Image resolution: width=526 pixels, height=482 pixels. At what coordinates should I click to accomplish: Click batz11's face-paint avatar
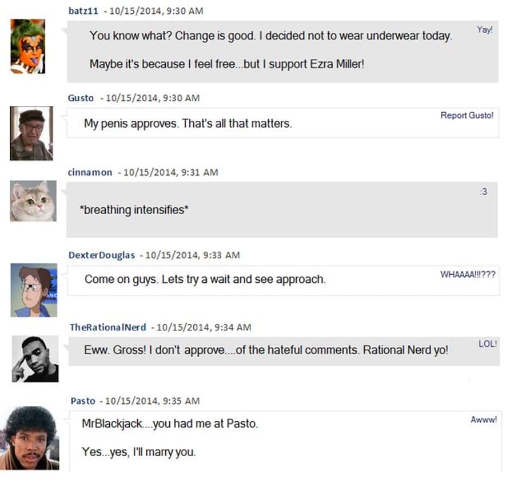click(x=27, y=46)
